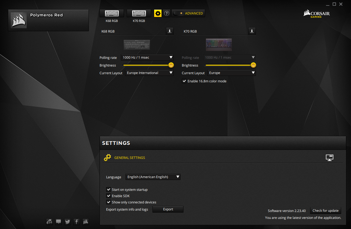Click the firmware download icon for K70 RGB
The height and width of the screenshot is (229, 351).
coord(252,31)
